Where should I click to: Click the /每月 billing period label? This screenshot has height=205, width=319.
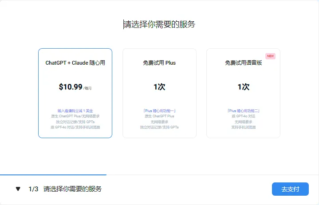[x=87, y=88]
